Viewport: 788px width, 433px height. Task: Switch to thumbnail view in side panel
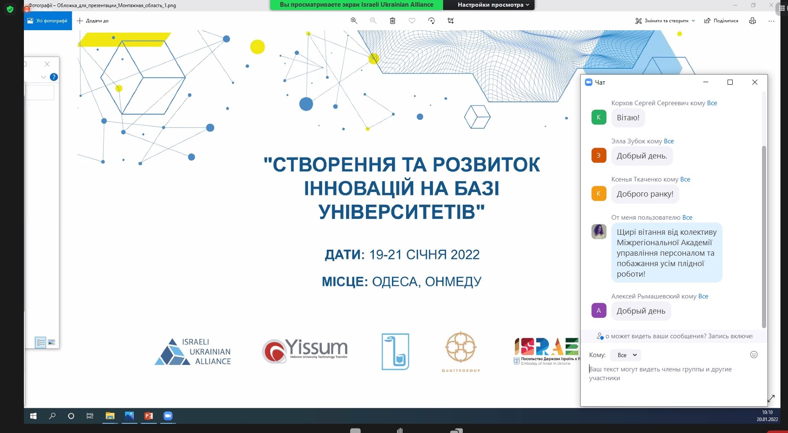tap(52, 342)
